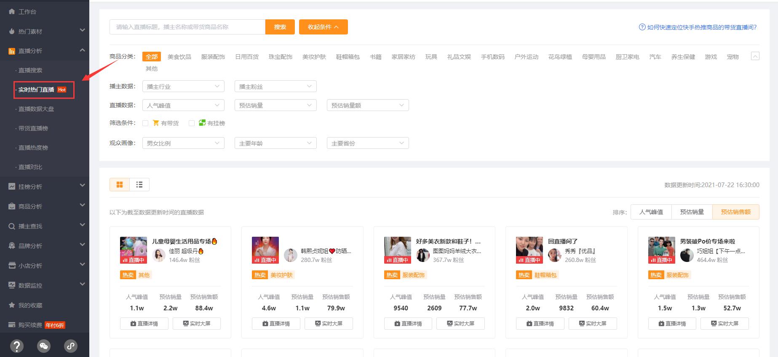Select the 宠物 category filter
This screenshot has width=778, height=357.
pos(733,57)
